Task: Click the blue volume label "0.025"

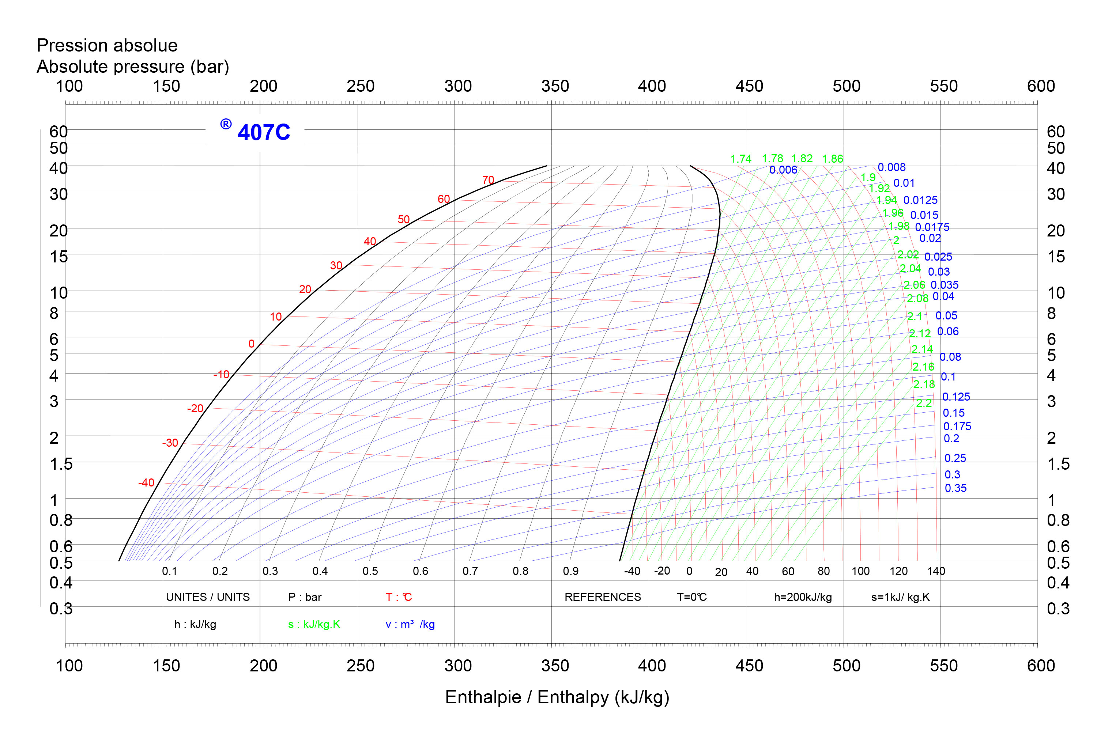Action: click(x=938, y=257)
